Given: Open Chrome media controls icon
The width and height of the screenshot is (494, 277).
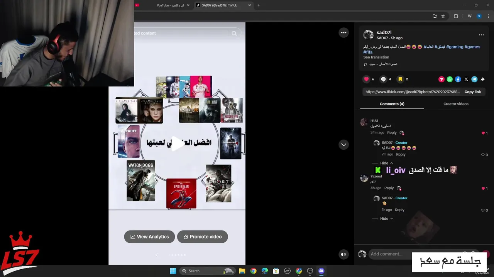Looking at the screenshot, I should 470,16.
